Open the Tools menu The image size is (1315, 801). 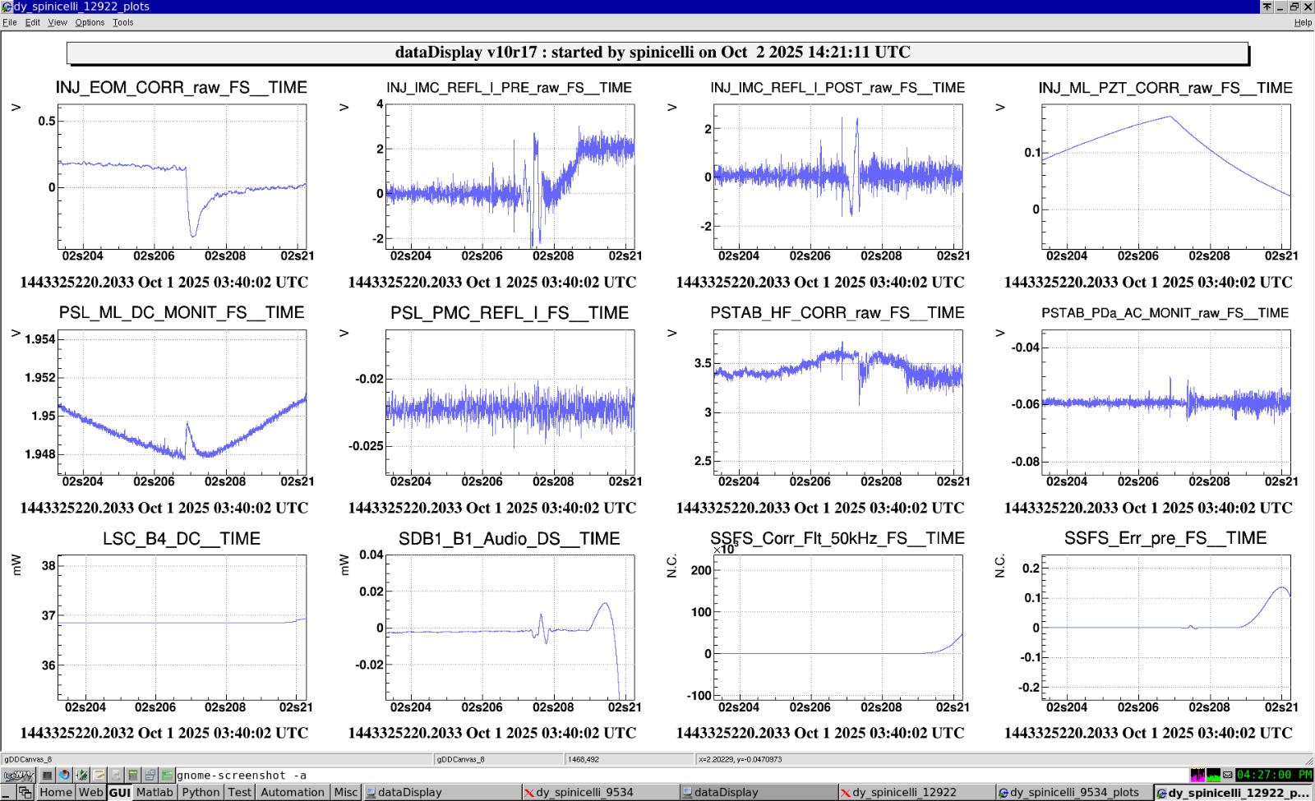(123, 22)
